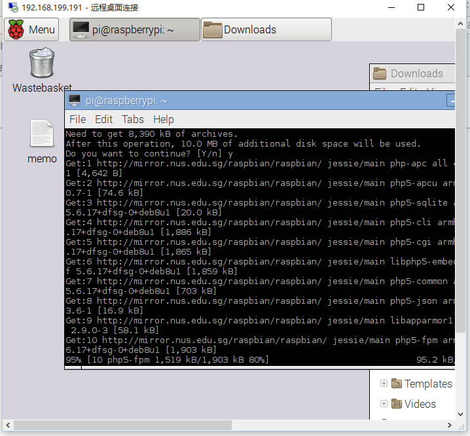The image size is (470, 436).
Task: Expand the Videos folder tree node
Action: (384, 404)
